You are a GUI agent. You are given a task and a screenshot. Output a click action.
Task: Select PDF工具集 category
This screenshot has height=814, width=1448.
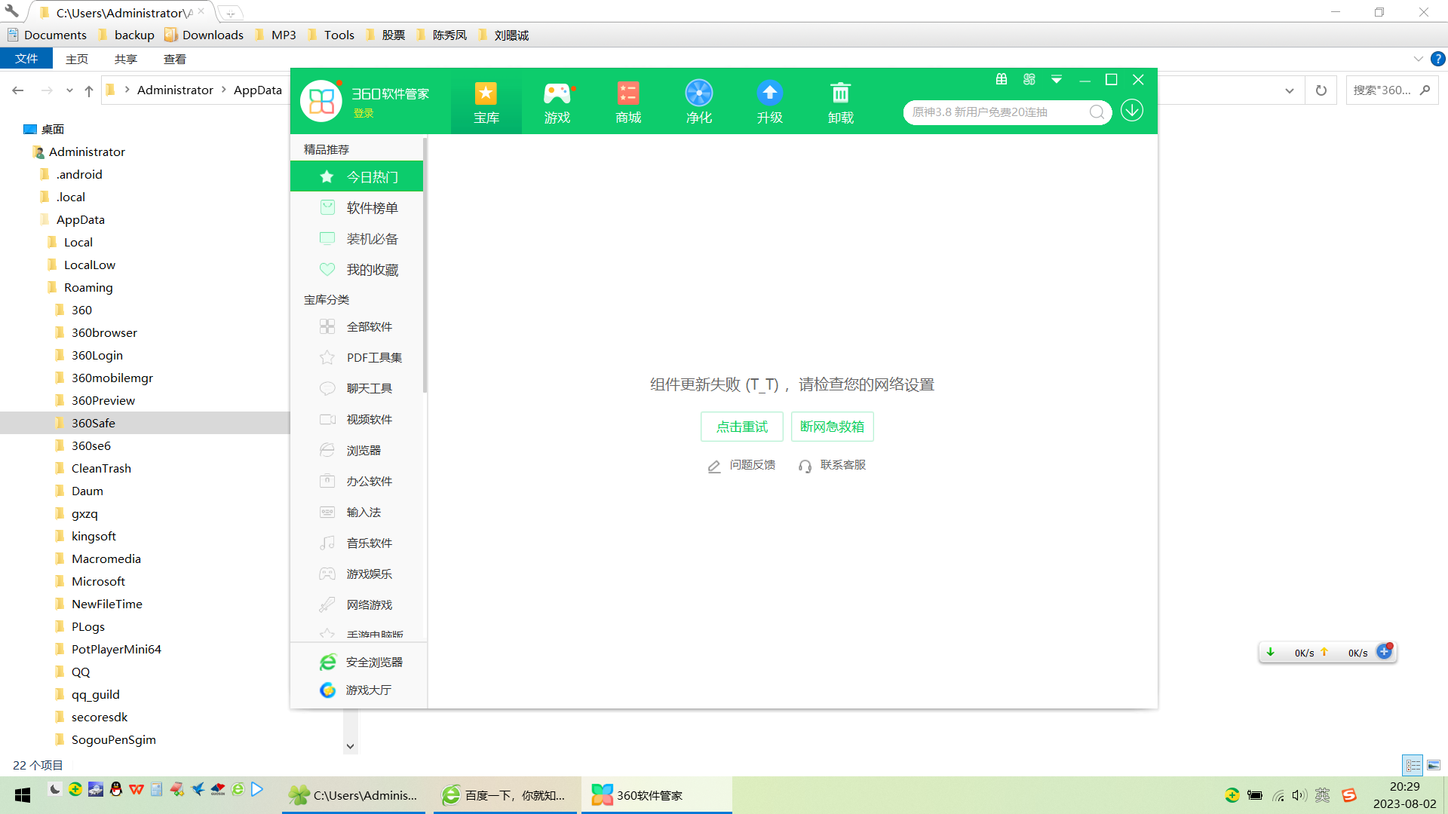pos(357,357)
